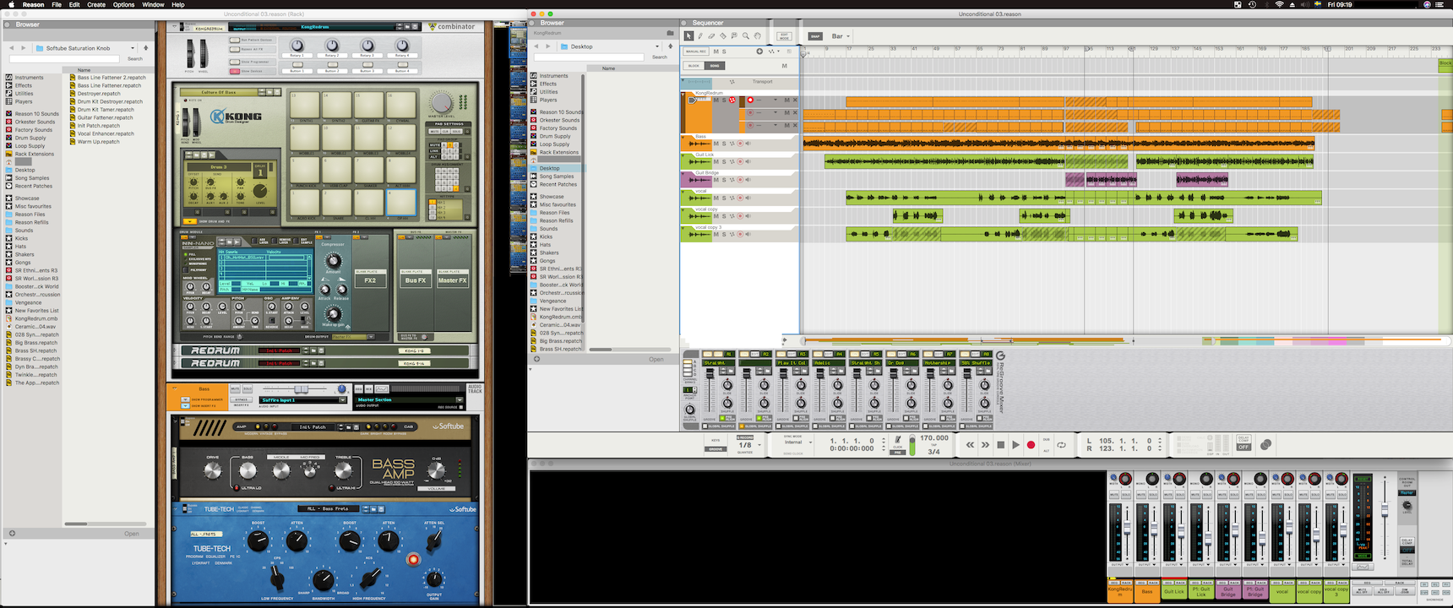Click the Stop button in transport
1453x608 pixels.
[1000, 445]
